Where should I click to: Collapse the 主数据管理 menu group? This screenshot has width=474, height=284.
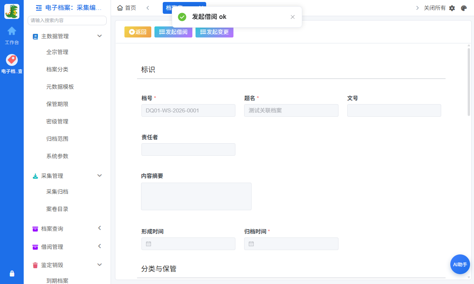[100, 36]
